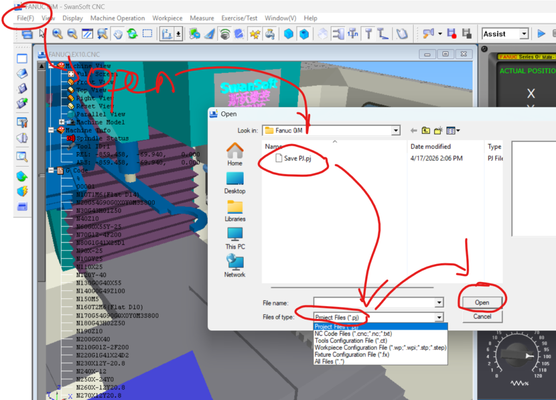Go to This PC in dialog sidebar
Image resolution: width=556 pixels, height=400 pixels.
tap(235, 238)
